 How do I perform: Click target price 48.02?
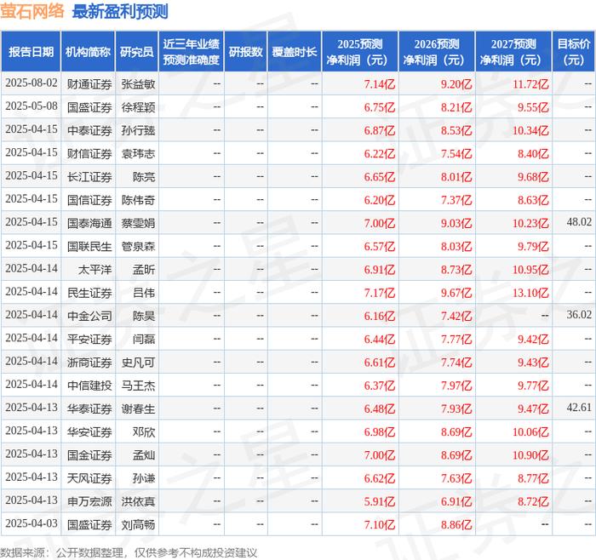coord(579,222)
